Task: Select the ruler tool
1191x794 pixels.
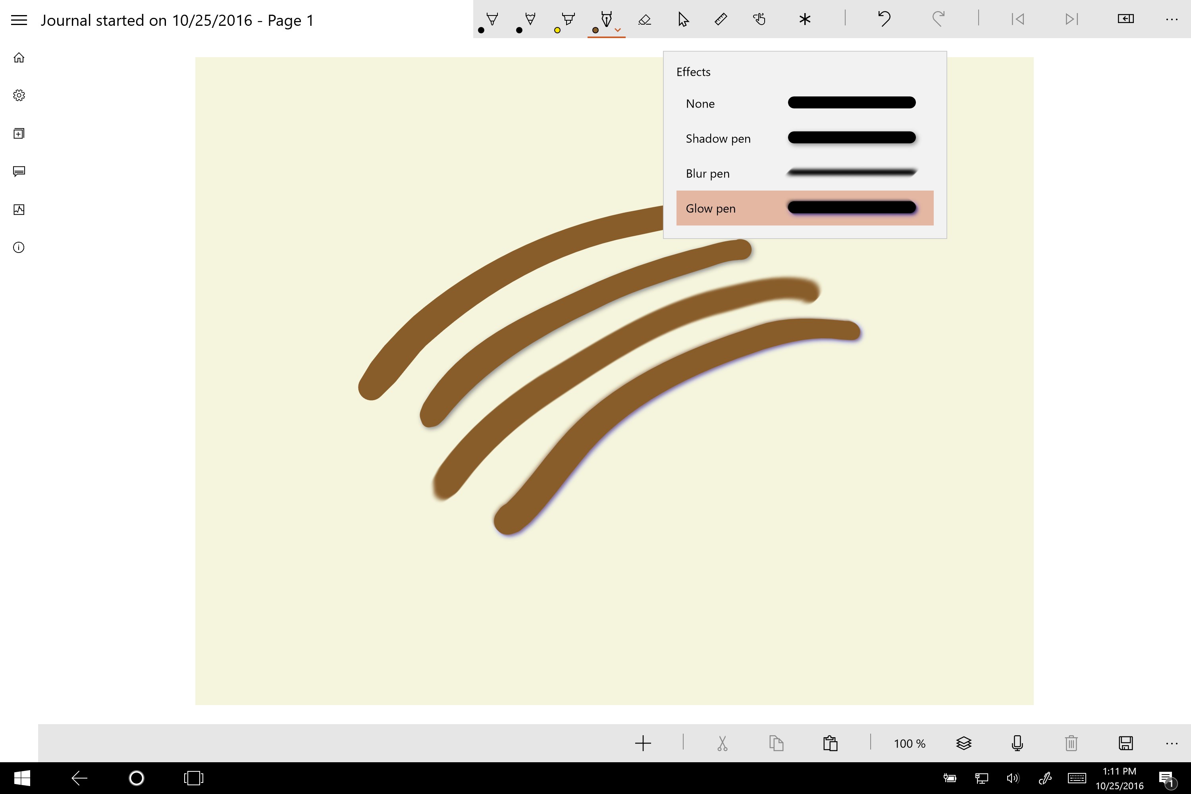Action: coord(721,20)
